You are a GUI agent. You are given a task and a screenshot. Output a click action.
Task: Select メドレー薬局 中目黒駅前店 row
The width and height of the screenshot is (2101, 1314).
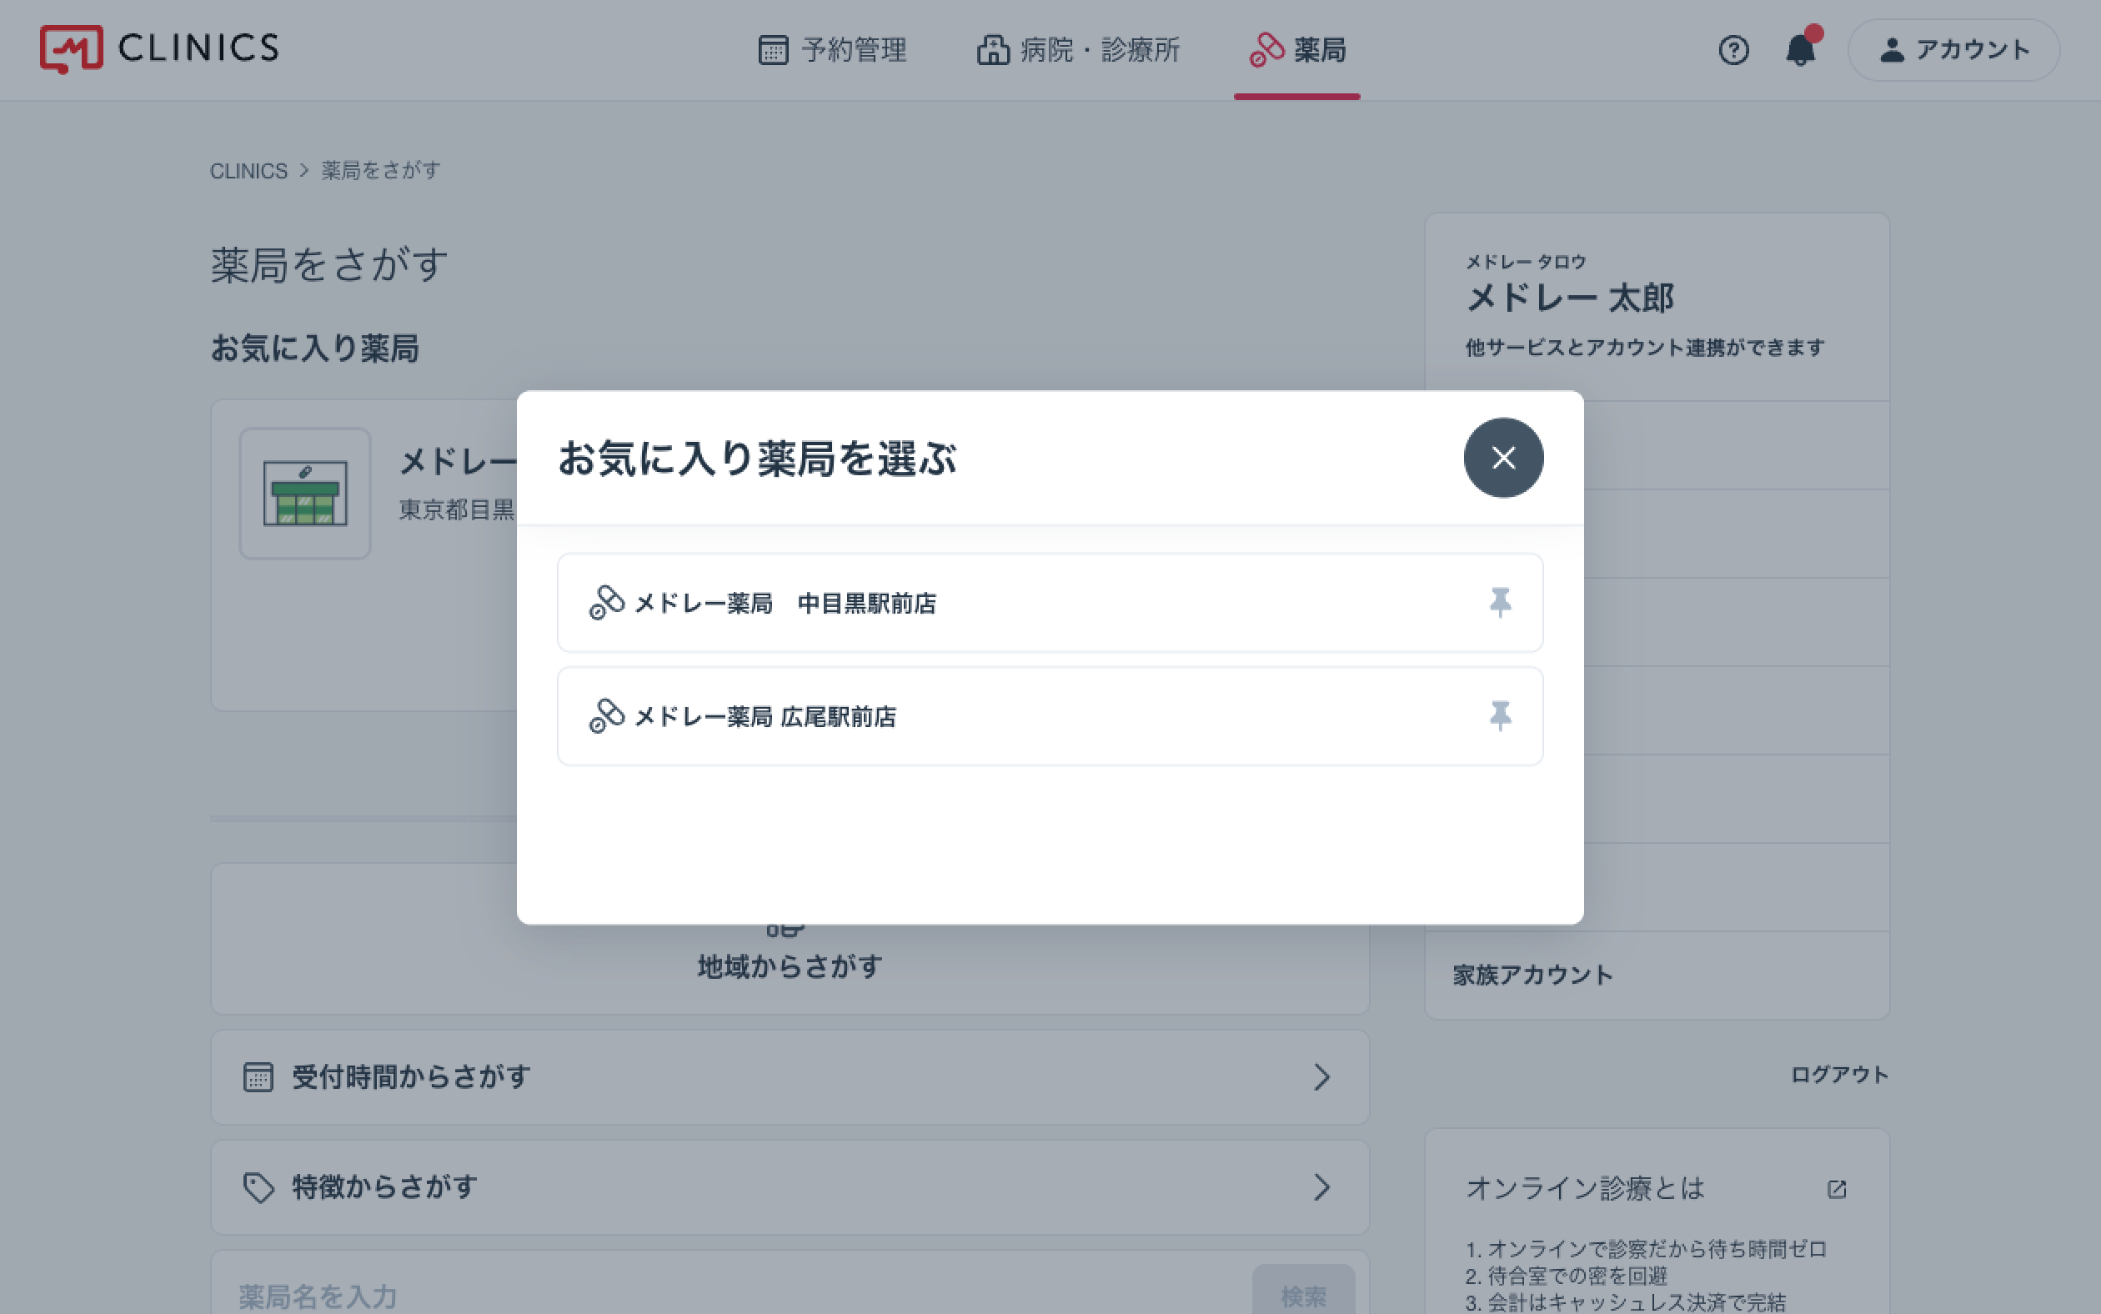(1050, 603)
